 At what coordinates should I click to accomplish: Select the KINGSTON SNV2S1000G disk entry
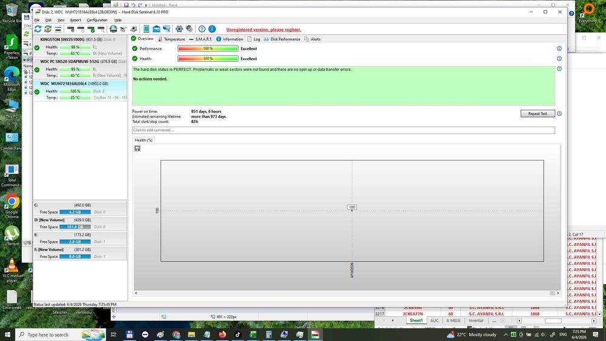coord(80,47)
